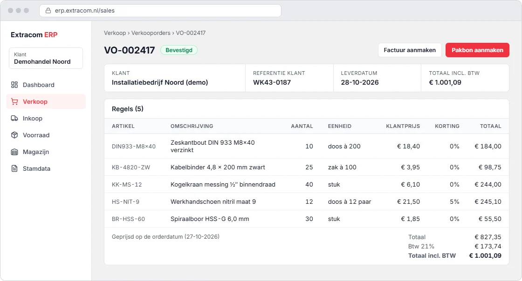Viewport: 522px width, 281px height.
Task: Click delivery date 28-10-2026
Action: (360, 82)
